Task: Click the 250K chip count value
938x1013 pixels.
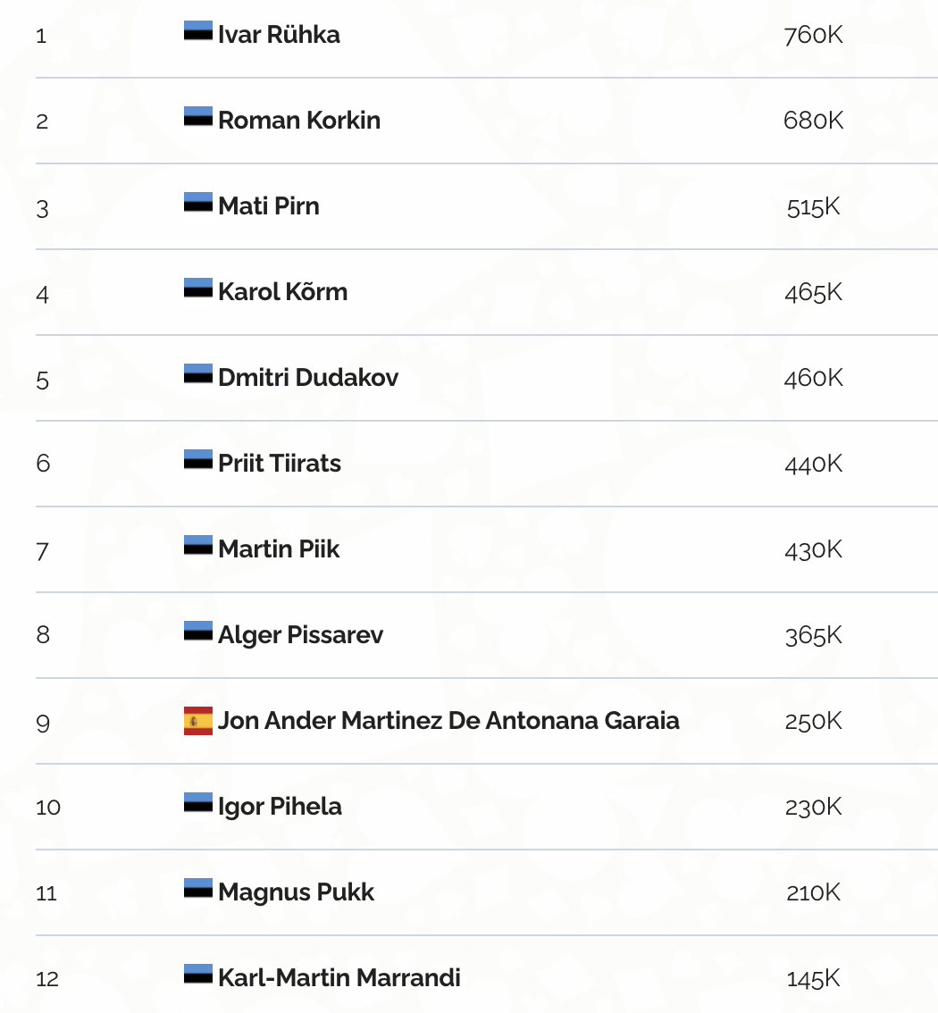Action: [813, 722]
